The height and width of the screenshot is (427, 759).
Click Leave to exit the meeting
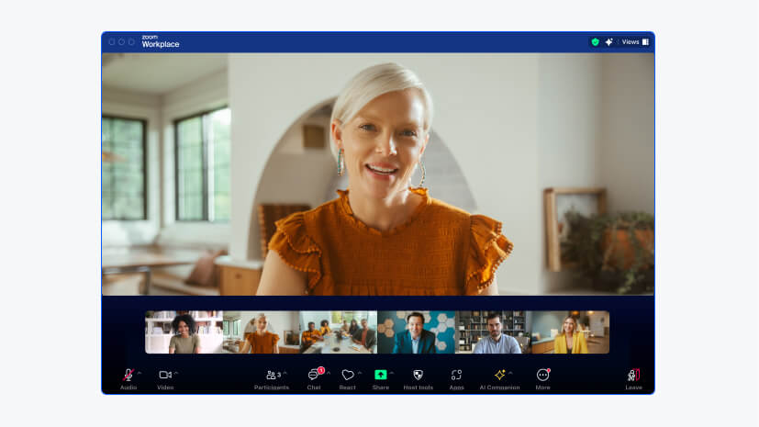coord(633,376)
